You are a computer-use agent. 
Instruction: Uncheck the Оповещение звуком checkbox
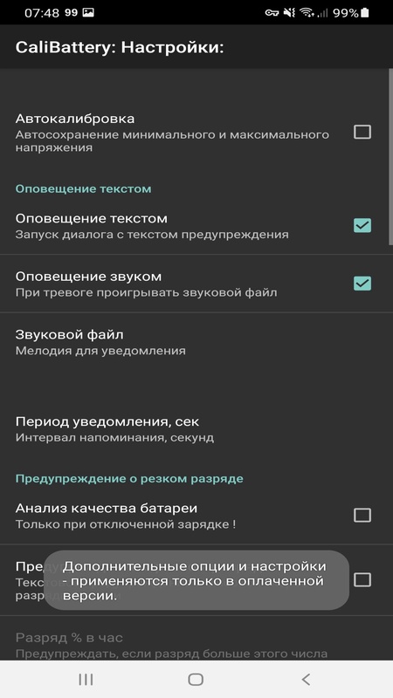(x=362, y=283)
